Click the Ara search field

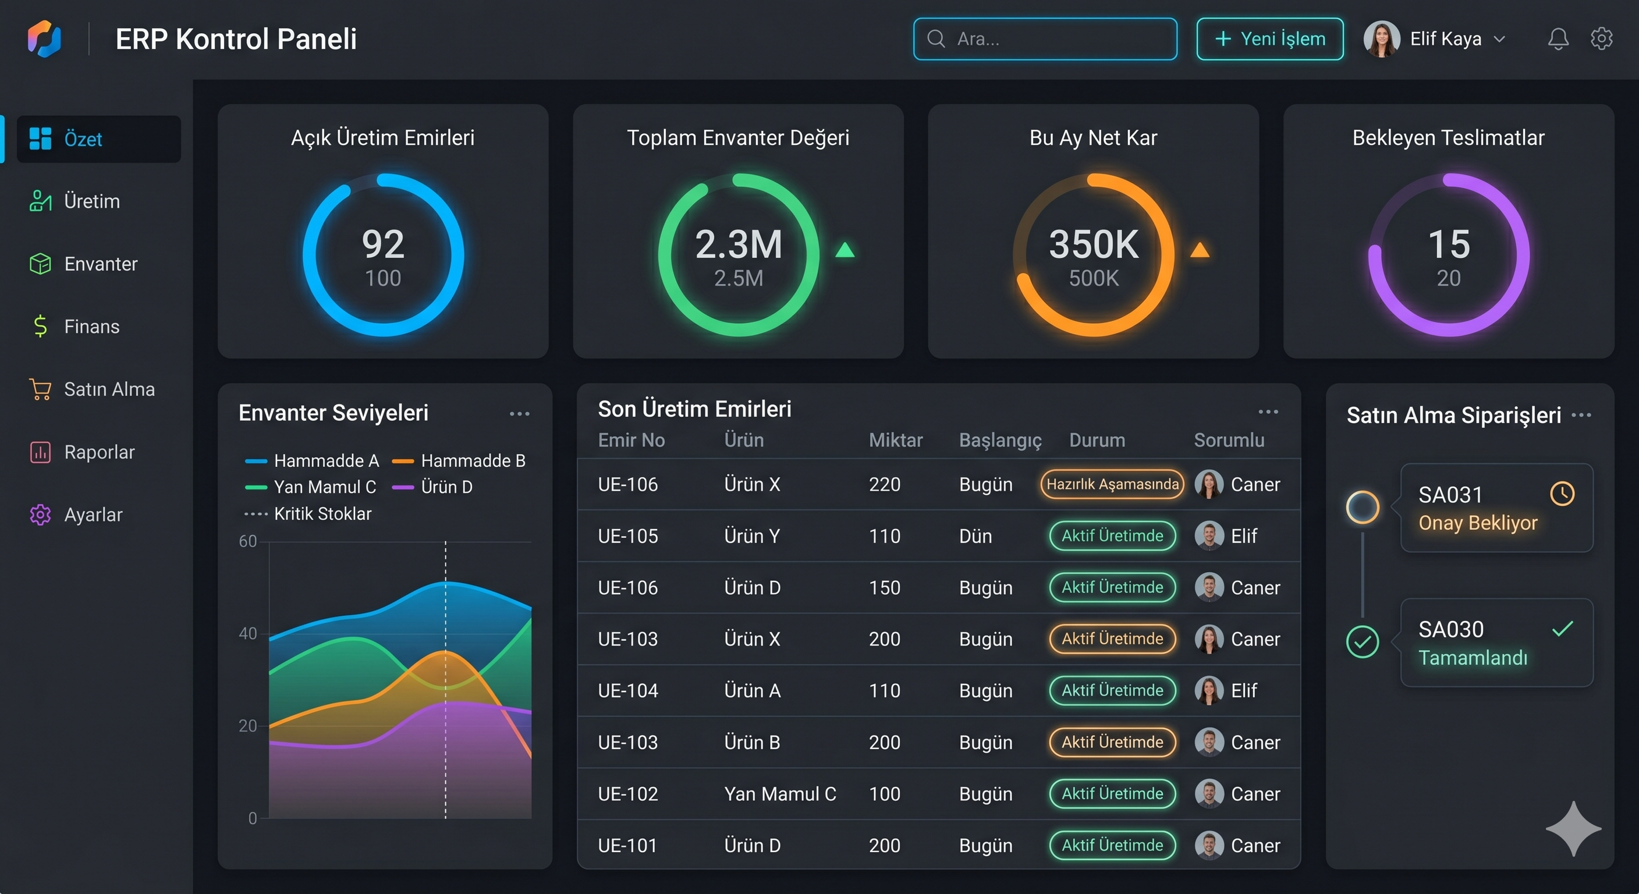point(1044,39)
